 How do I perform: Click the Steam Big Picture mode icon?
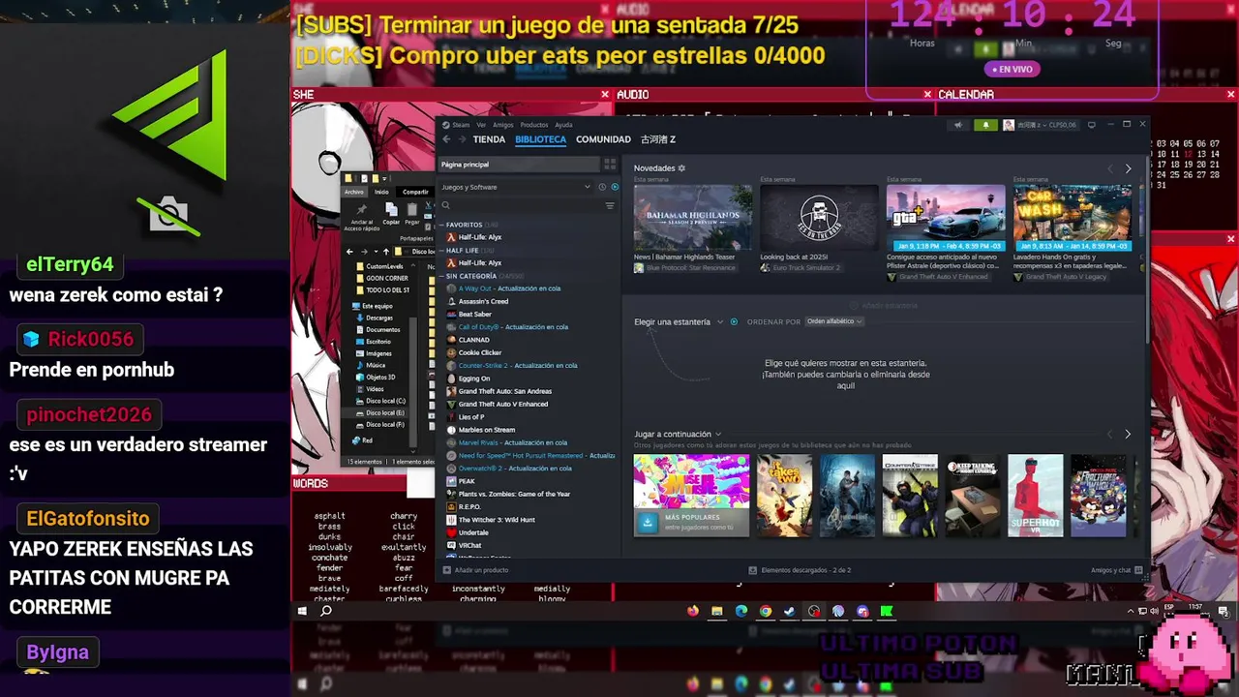point(1092,125)
